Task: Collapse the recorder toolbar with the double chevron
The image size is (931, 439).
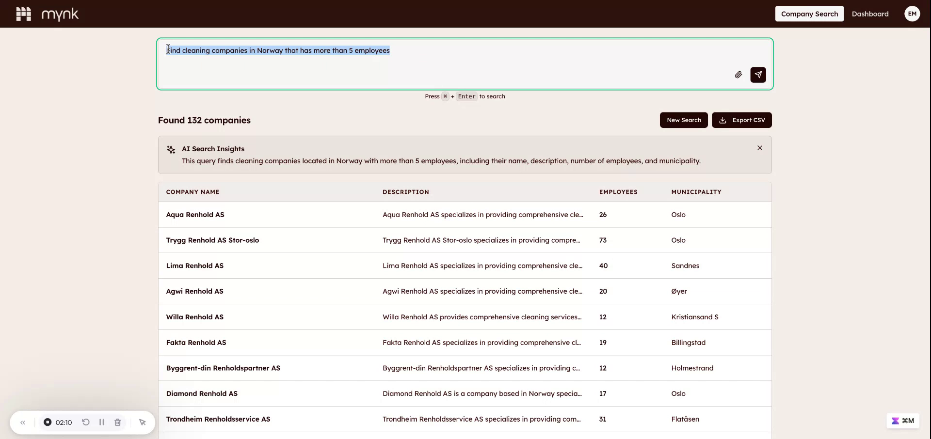Action: [23, 422]
